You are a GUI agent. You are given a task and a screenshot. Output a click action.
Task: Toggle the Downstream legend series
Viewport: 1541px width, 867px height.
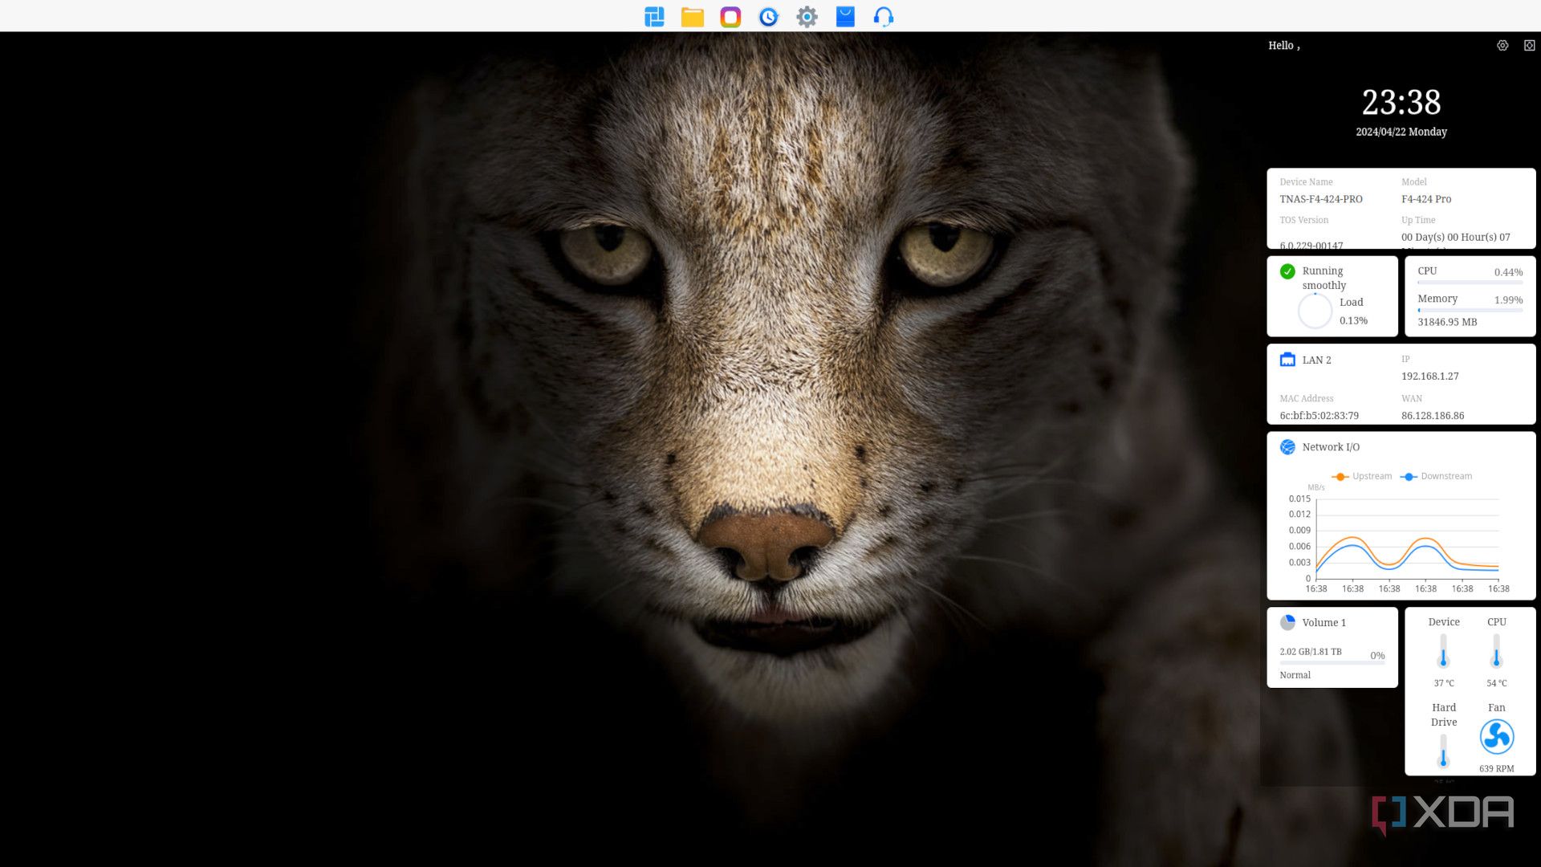point(1437,476)
